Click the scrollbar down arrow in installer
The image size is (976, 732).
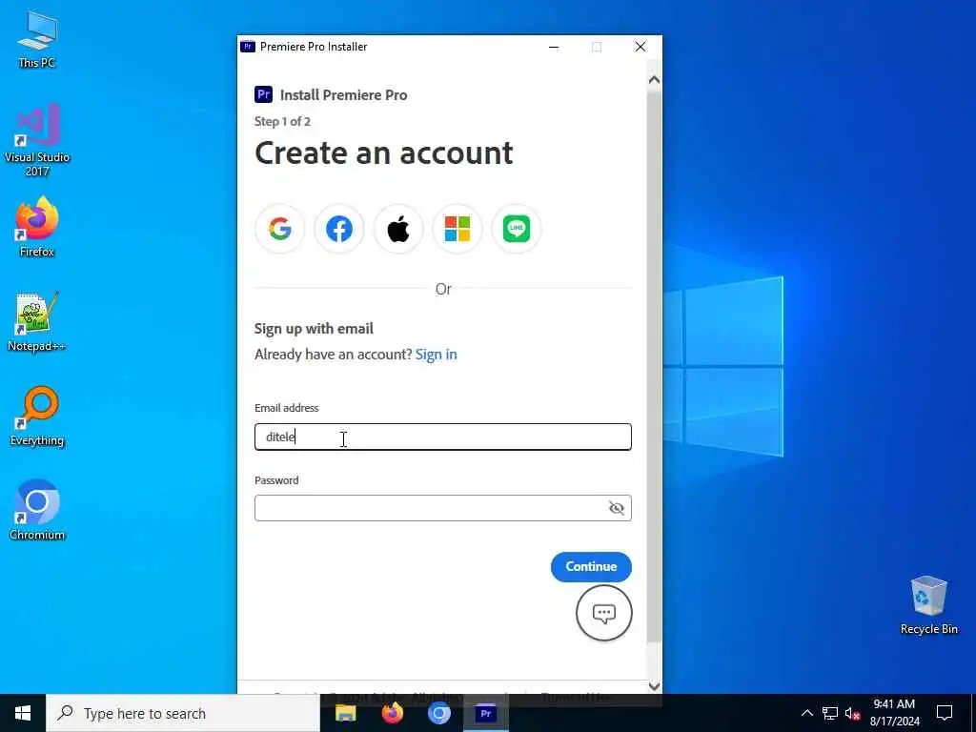pos(654,686)
